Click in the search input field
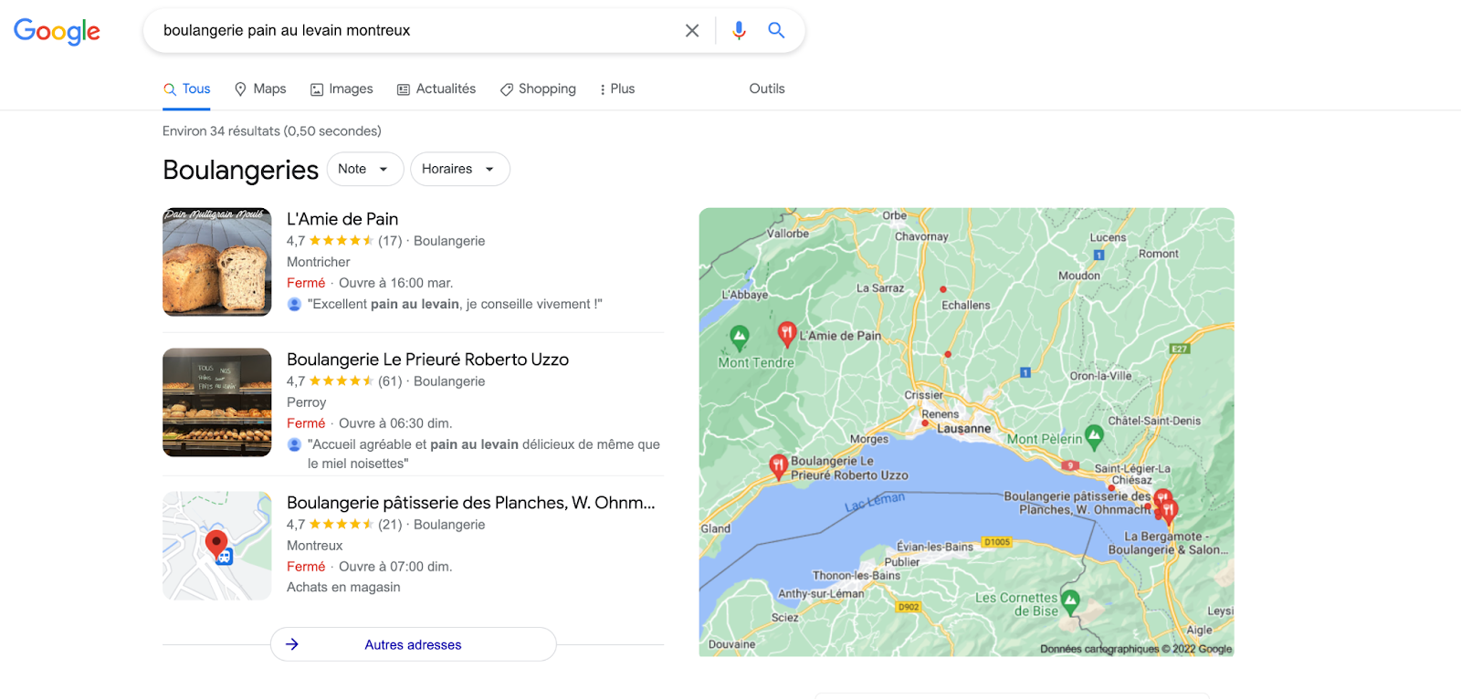Screen dimensions: 1461x699 coord(415,31)
